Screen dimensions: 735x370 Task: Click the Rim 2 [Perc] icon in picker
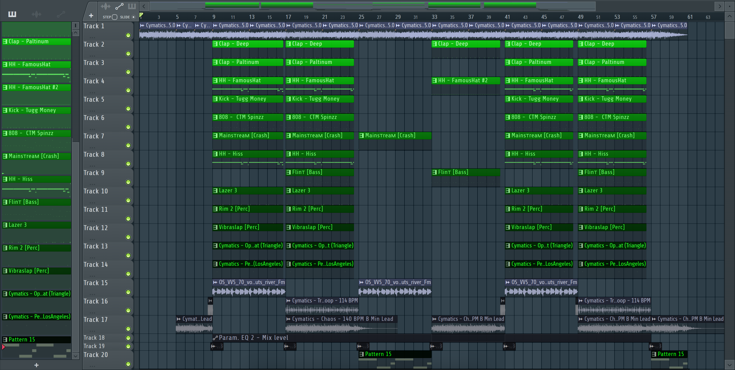point(5,248)
